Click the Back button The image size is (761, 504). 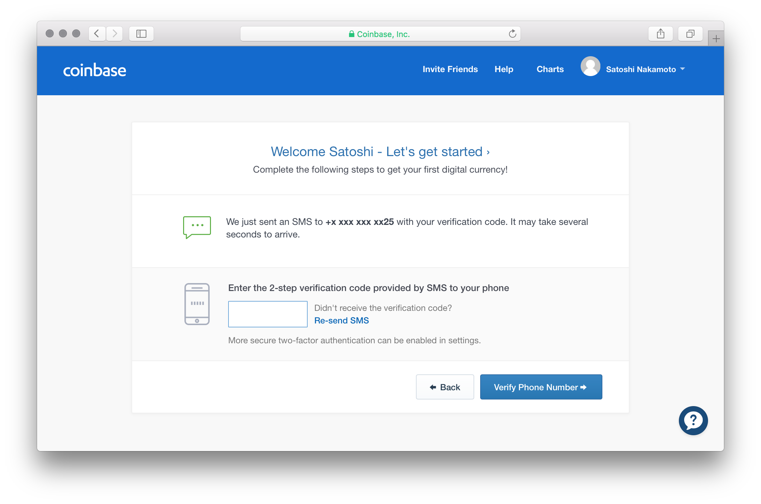445,387
